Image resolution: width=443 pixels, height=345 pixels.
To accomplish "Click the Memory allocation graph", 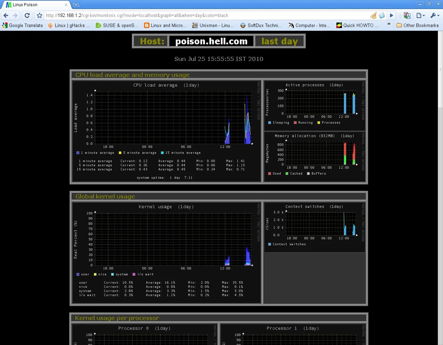I will coord(315,156).
